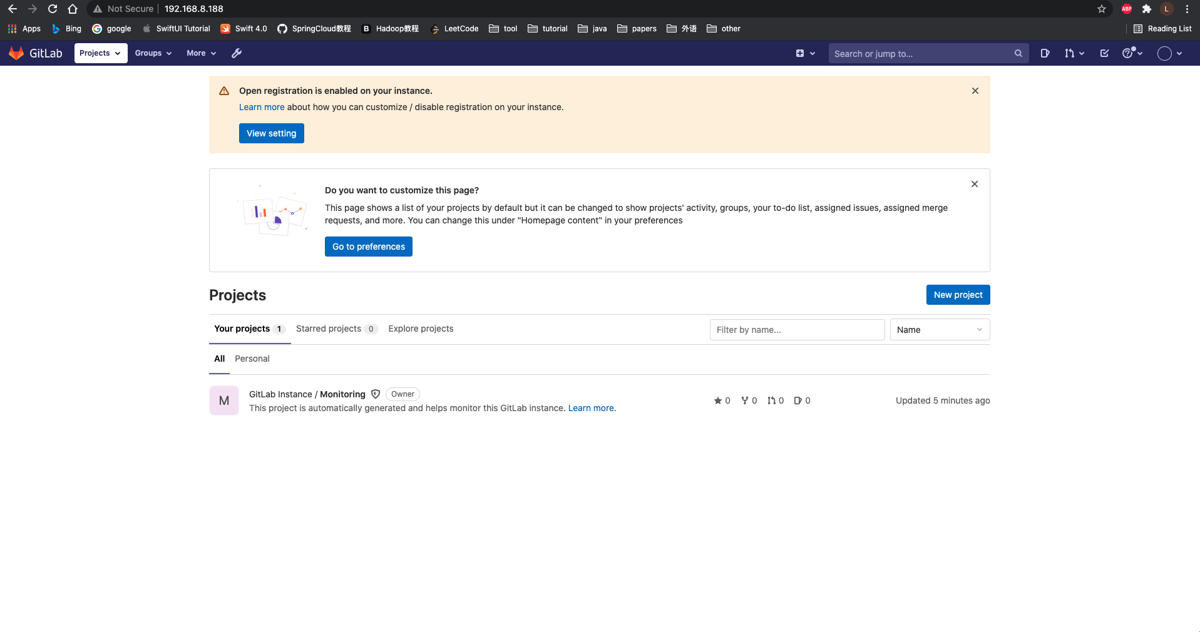The image size is (1200, 632).
Task: Focus the Filter by name field
Action: coord(797,330)
